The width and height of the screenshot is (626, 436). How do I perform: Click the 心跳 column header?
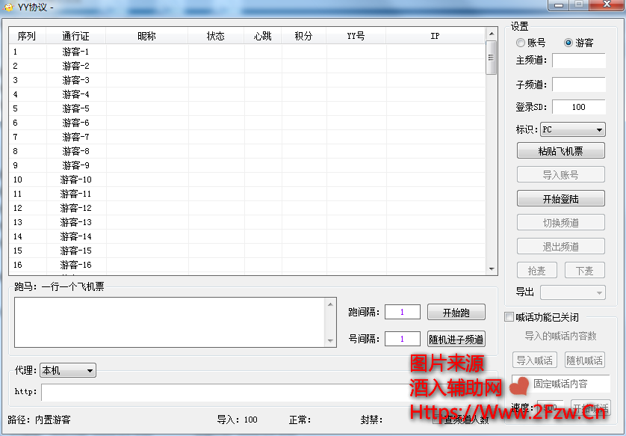pyautogui.click(x=263, y=36)
